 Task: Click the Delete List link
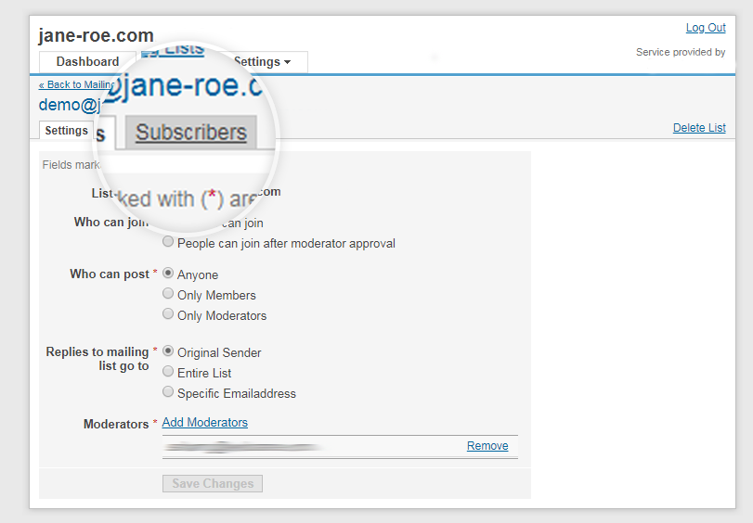[698, 128]
